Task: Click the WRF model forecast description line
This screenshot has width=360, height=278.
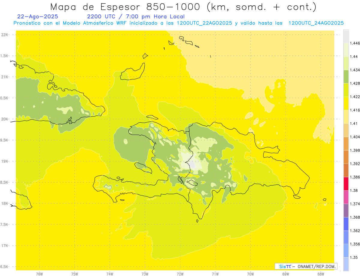Action: [178, 23]
